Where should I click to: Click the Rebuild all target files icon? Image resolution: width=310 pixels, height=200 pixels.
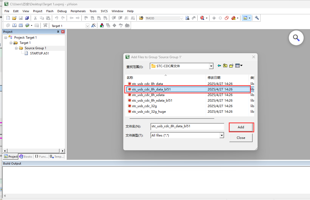tap(21, 25)
